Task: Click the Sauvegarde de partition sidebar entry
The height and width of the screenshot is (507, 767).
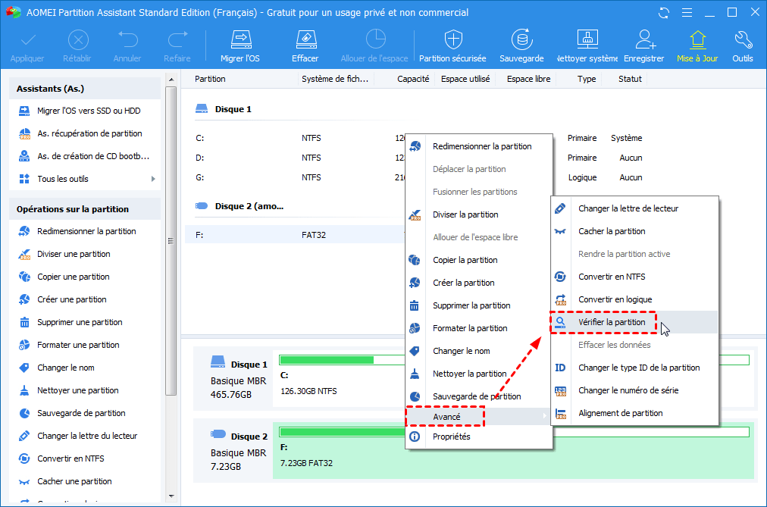Action: (85, 413)
